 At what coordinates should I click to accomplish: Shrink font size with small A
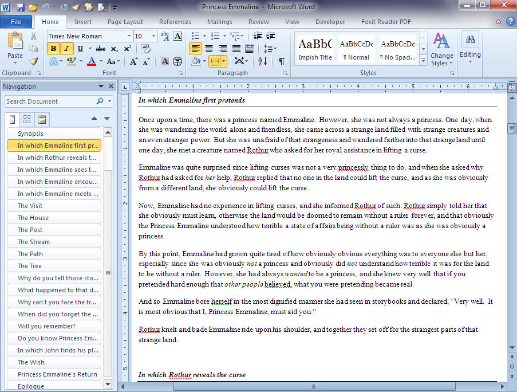(146, 61)
